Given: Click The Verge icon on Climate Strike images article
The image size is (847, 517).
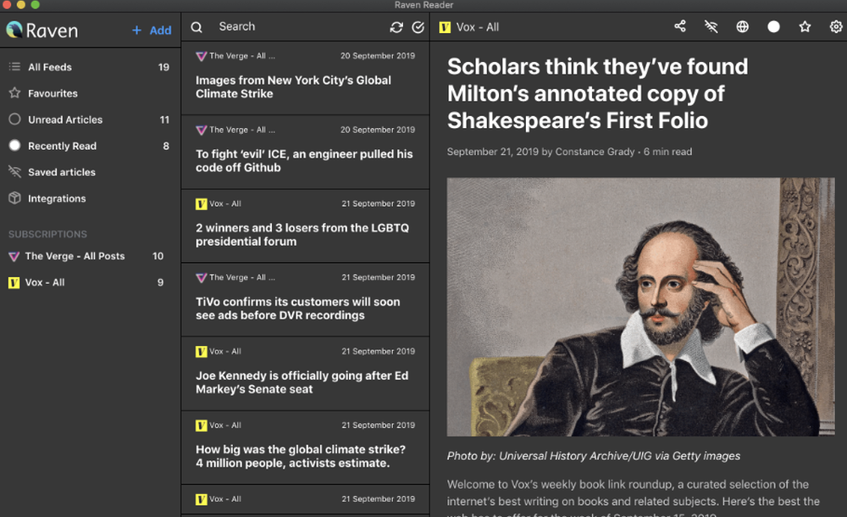Looking at the screenshot, I should point(202,56).
